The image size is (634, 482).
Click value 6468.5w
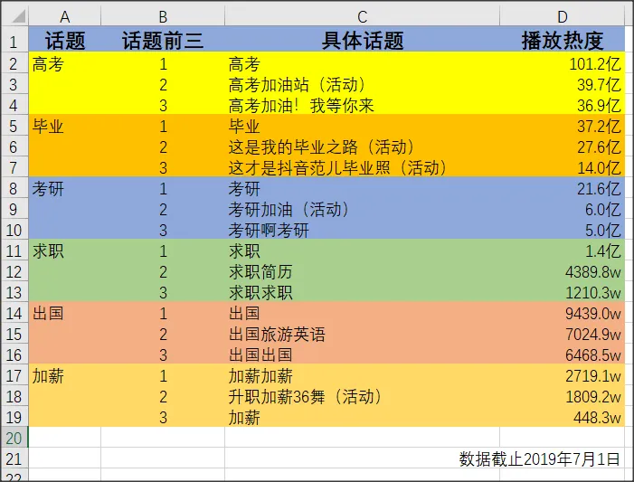click(x=592, y=354)
